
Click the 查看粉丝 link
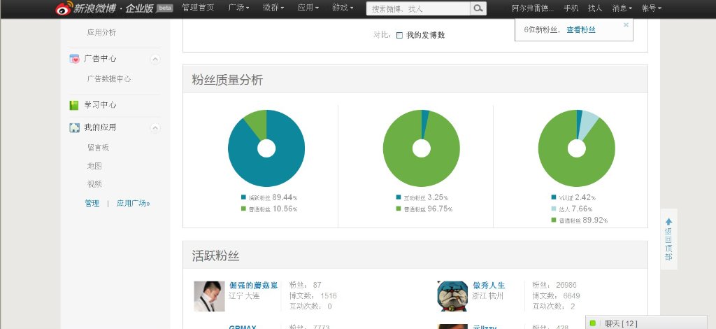tap(581, 29)
